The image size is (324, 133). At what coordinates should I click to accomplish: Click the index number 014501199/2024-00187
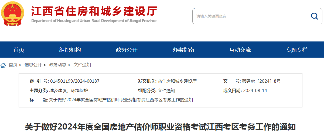[x=75, y=81]
